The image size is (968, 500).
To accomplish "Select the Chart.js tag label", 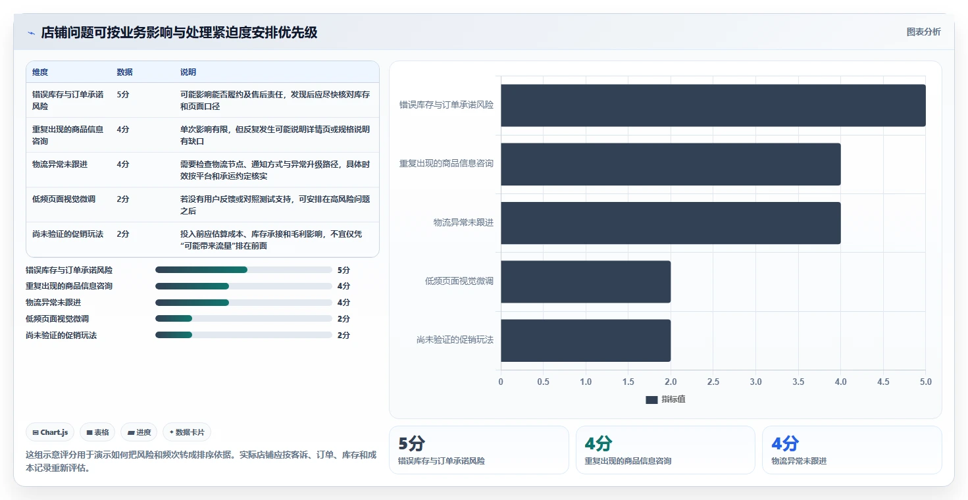I will point(54,433).
